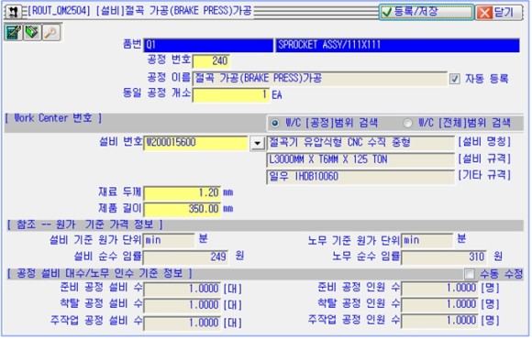Click the 동일 공정 개소 quantity field
532x339 pixels.
pyautogui.click(x=231, y=95)
